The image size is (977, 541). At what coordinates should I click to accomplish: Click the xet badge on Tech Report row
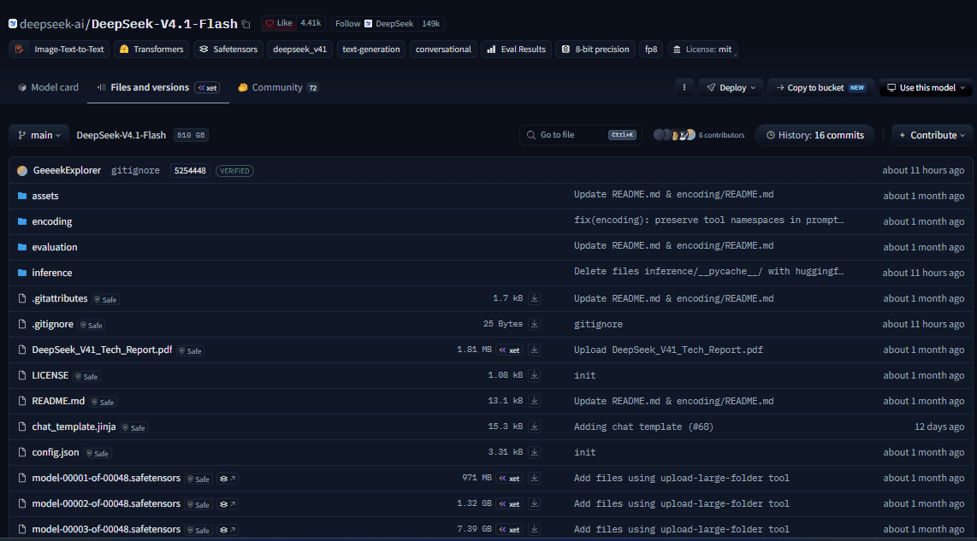pos(509,350)
